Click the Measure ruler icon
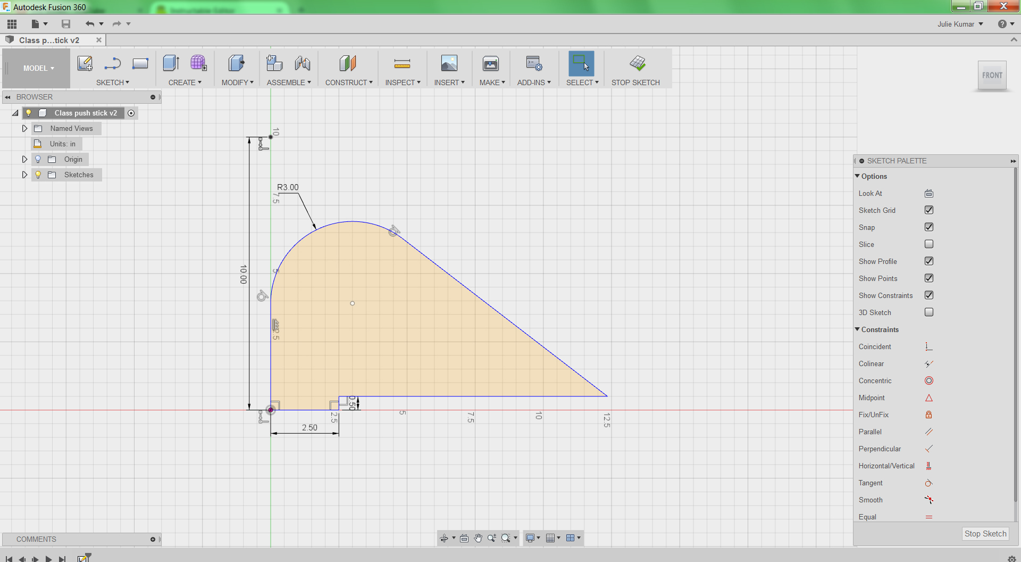1021x562 pixels. tap(402, 64)
